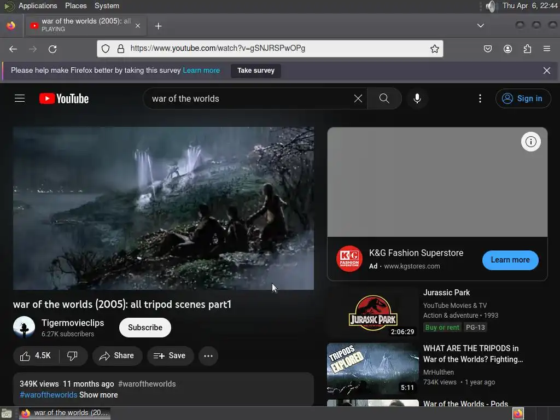560x420 pixels.
Task: Open the Applications menu
Action: 38,5
